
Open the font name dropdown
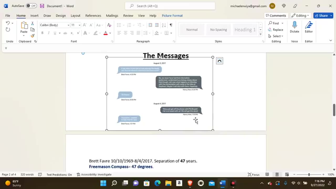69,25
